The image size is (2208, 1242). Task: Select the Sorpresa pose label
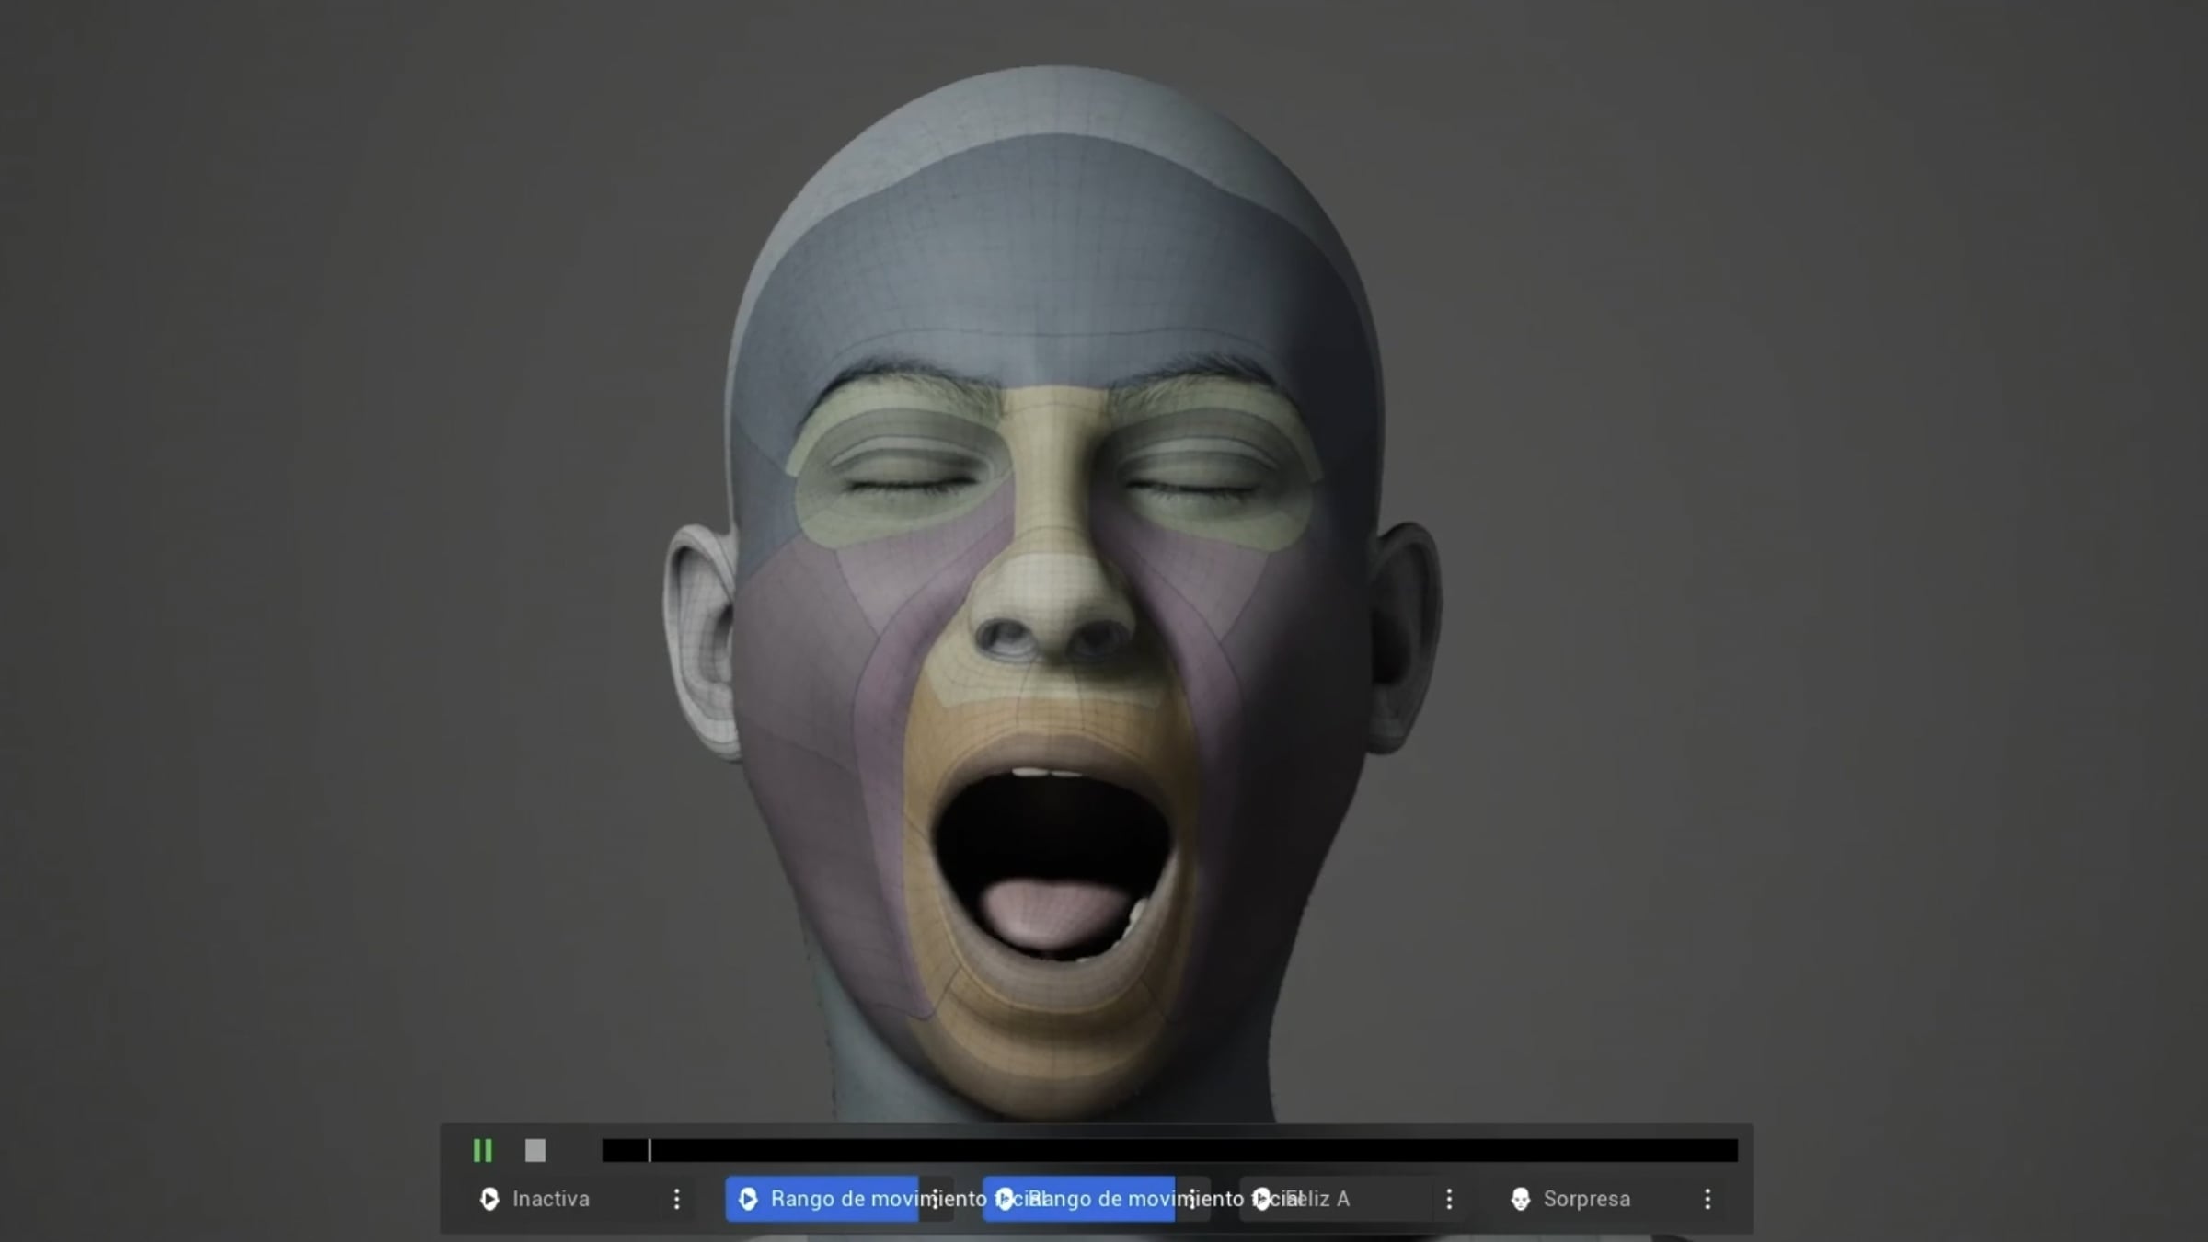click(1587, 1199)
